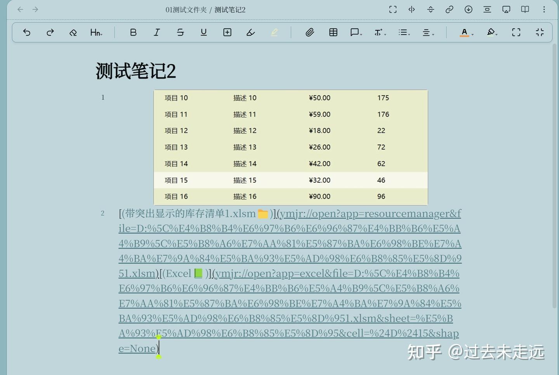Screen dimensions: 559x375
Task: Toggle italic formatting
Action: [157, 32]
